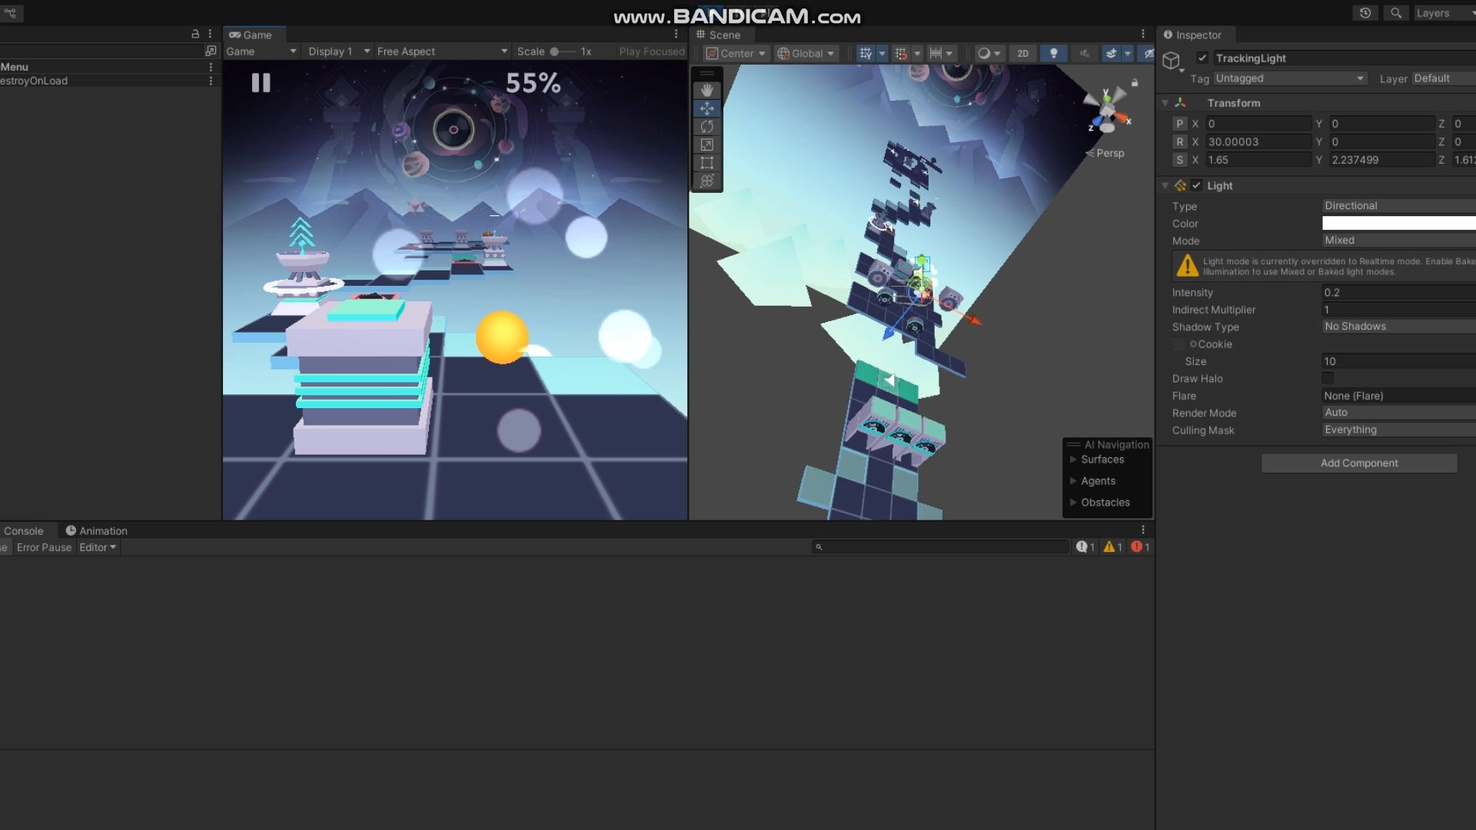Toggle the Light component enabled checkbox
This screenshot has width=1476, height=830.
tap(1196, 185)
